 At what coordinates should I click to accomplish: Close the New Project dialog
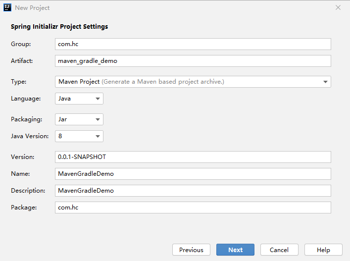(x=338, y=8)
